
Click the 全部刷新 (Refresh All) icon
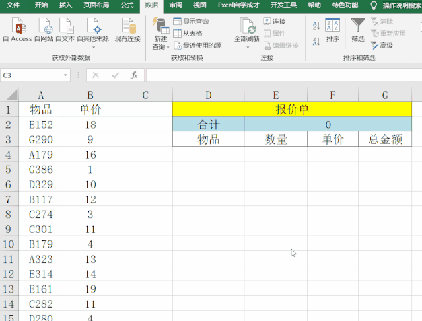click(248, 30)
